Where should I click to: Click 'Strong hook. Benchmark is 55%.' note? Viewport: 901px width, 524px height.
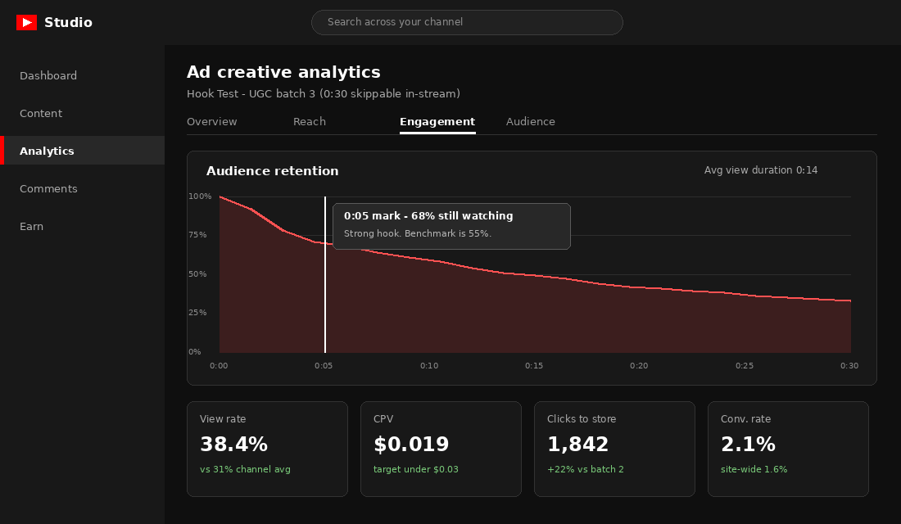(418, 234)
